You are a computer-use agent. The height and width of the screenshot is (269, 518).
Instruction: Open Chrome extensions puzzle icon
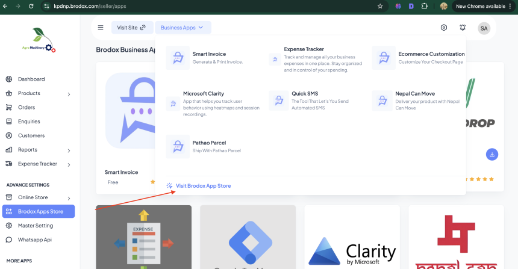425,6
